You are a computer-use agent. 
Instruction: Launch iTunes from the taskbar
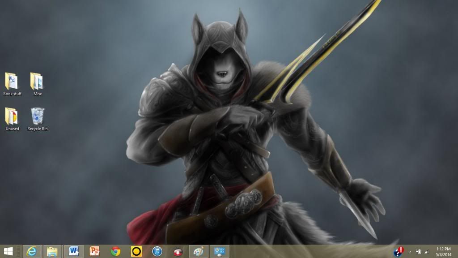point(157,251)
